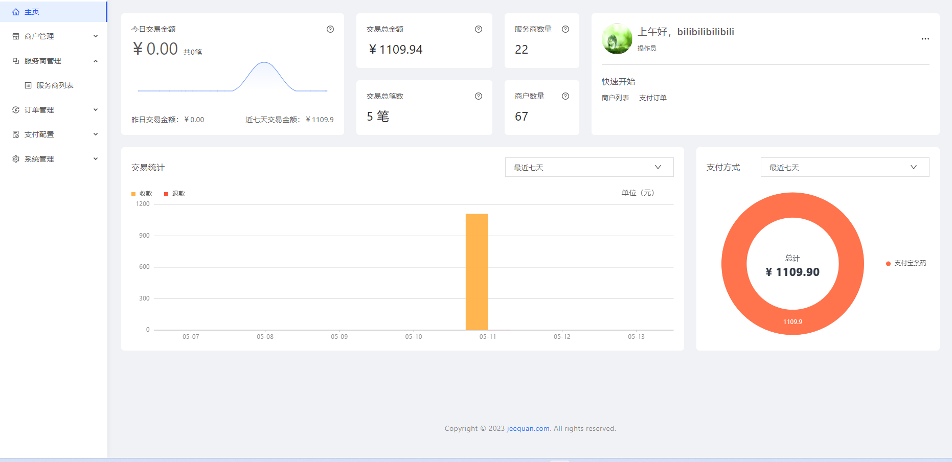The image size is (952, 462).
Task: Click the 系统管理 gear icon
Action: point(16,159)
